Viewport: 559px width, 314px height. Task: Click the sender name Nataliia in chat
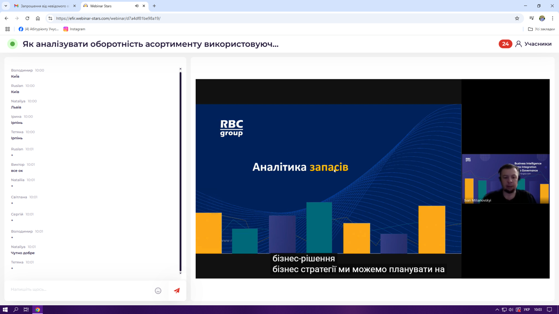18,180
